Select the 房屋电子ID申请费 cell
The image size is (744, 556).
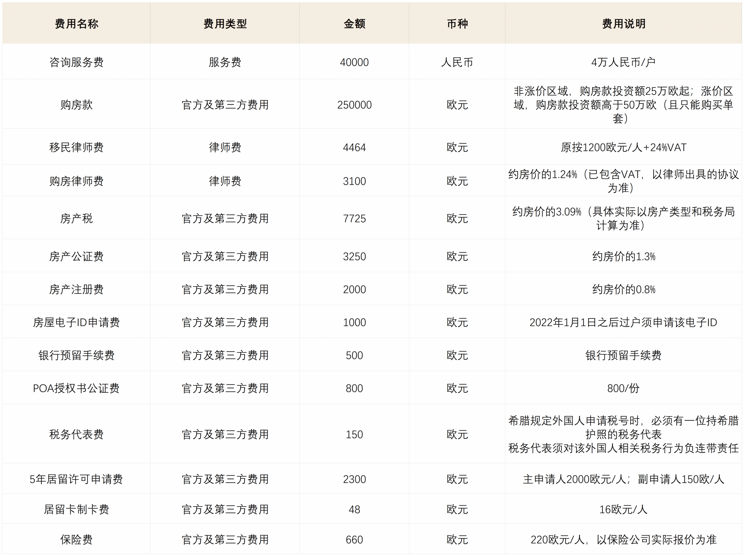pos(76,323)
